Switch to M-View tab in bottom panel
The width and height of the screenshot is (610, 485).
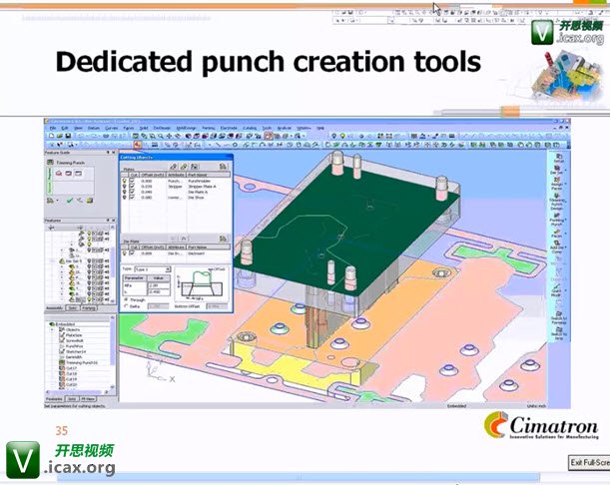(88, 399)
